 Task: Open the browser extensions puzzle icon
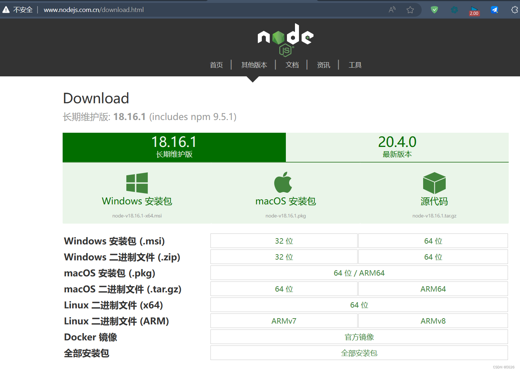pyautogui.click(x=515, y=10)
